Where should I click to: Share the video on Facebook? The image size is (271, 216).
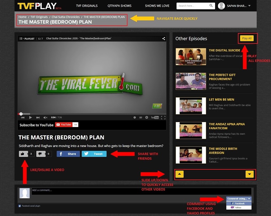click(x=68, y=154)
